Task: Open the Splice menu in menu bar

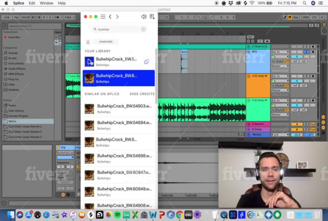Action: [x=18, y=3]
